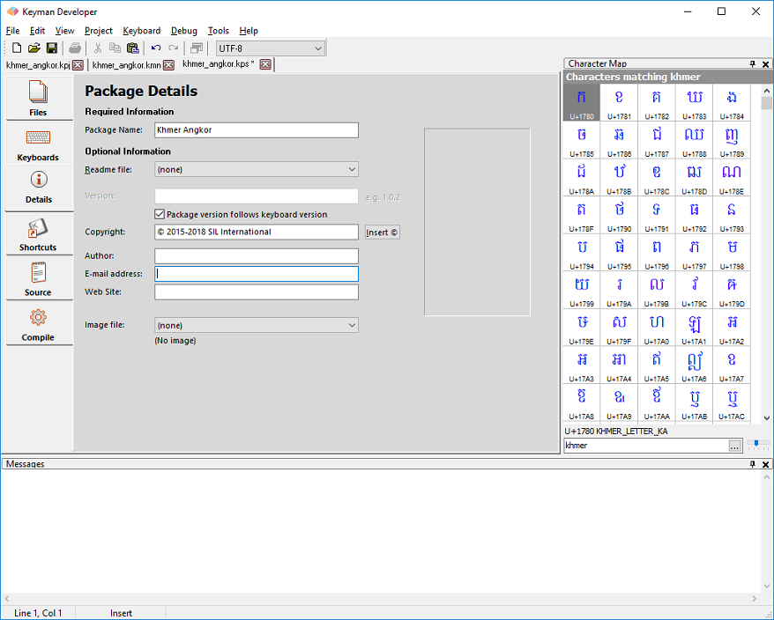Screen dimensions: 774x620
Task: Close the khmer_angkor.kmn tab
Action: coord(169,64)
